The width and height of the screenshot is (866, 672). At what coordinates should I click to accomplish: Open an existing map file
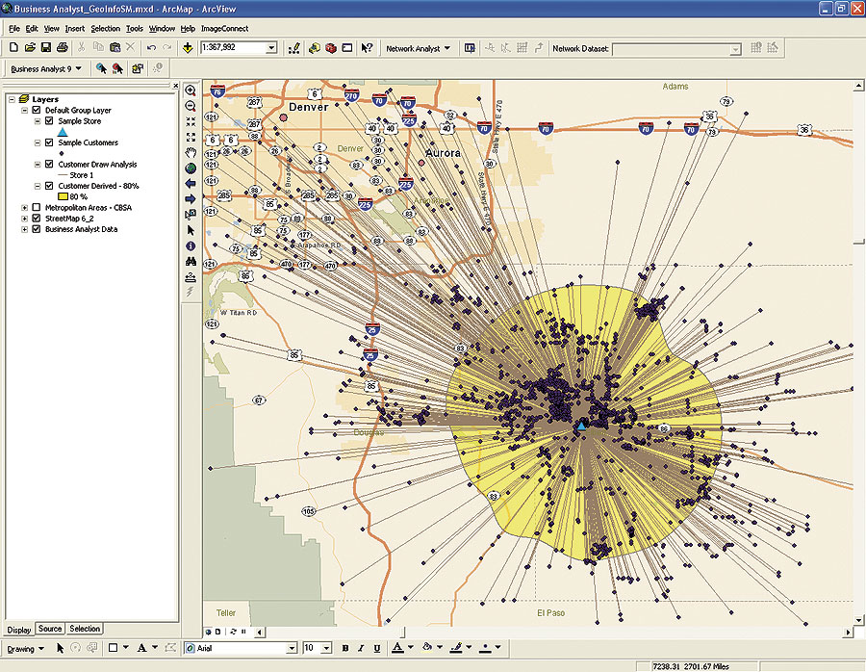point(30,48)
